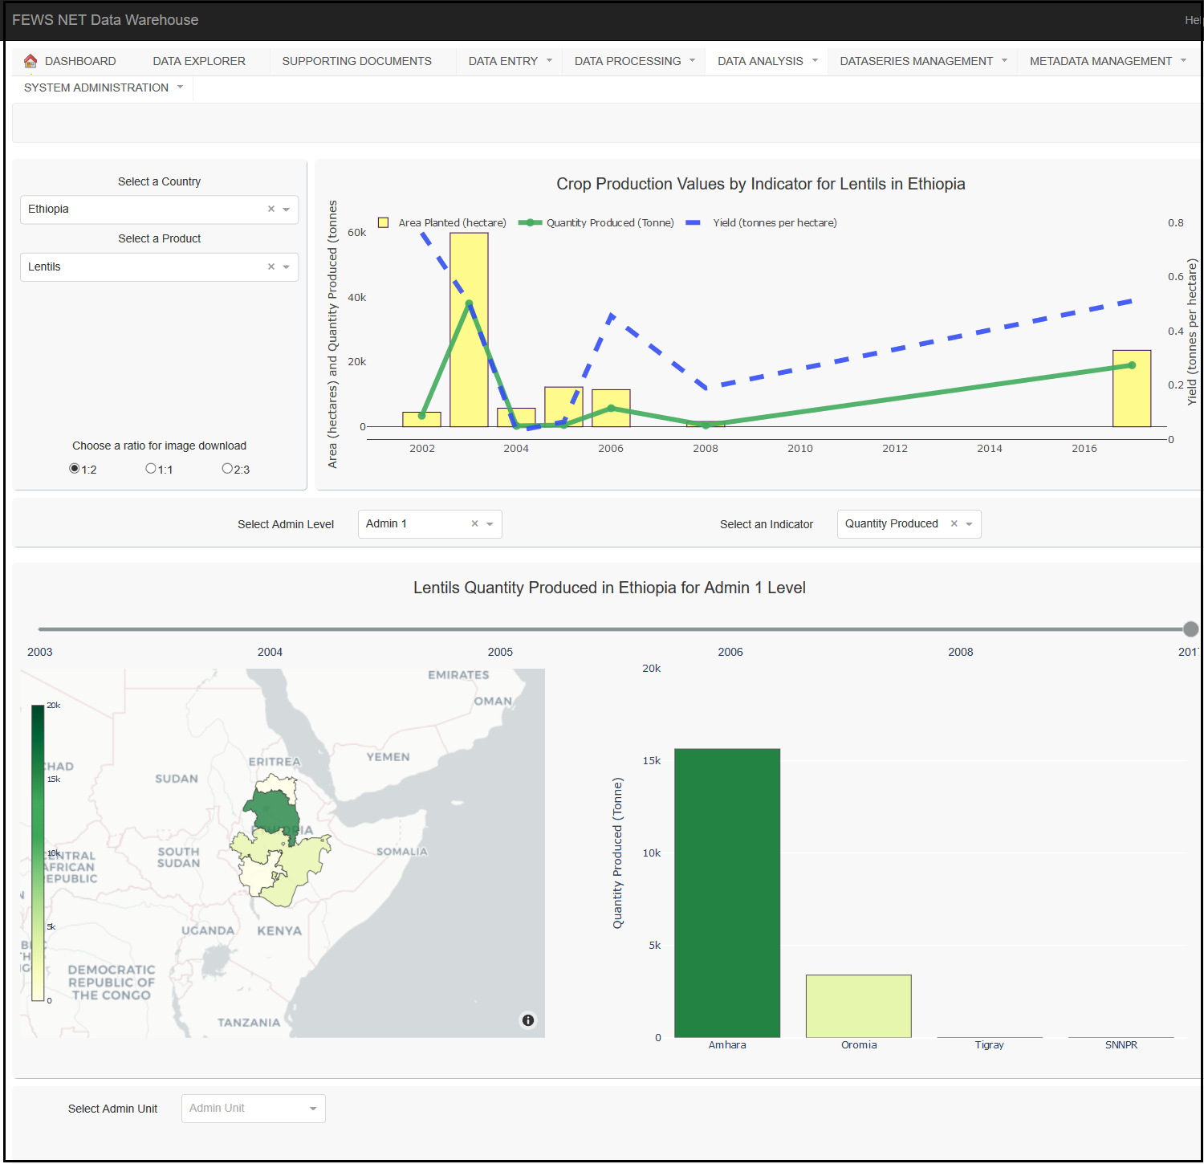Go to Data Explorer
The image size is (1204, 1164).
pyautogui.click(x=199, y=61)
